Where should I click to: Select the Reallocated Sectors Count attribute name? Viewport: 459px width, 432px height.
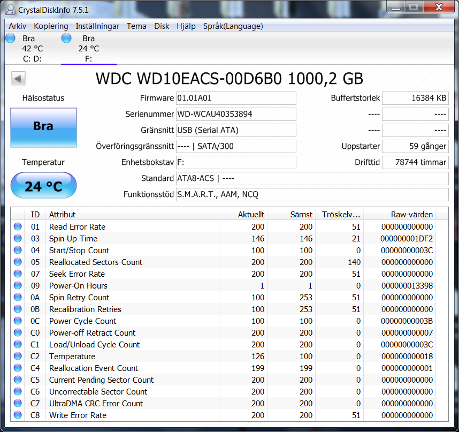point(96,262)
